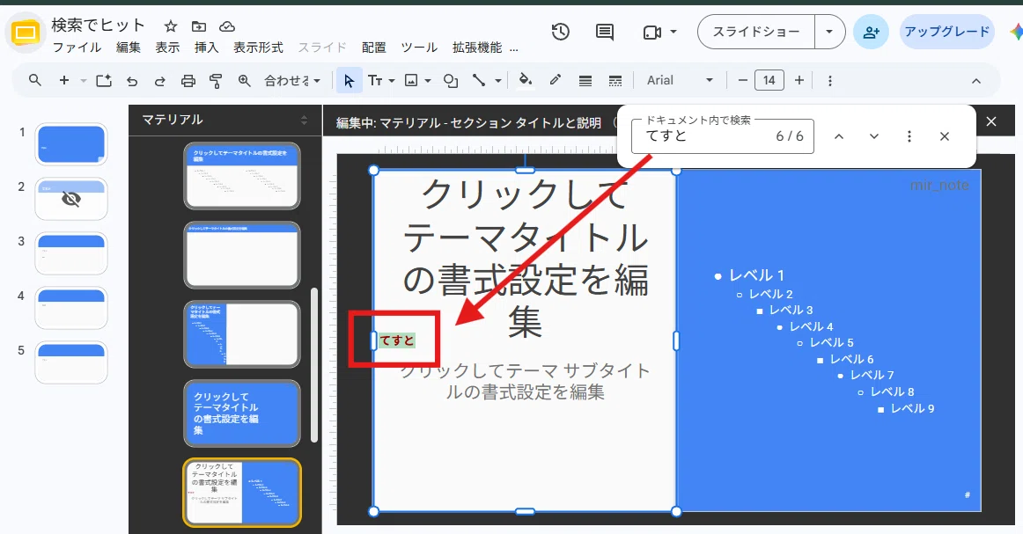The height and width of the screenshot is (534, 1023).
Task: Open the 編集 menu
Action: (128, 48)
